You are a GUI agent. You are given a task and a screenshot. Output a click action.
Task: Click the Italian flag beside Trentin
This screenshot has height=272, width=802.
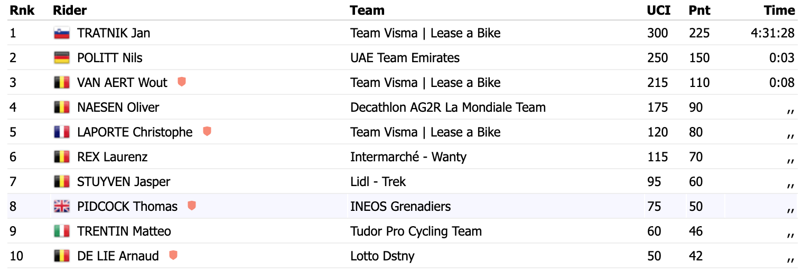(62, 231)
